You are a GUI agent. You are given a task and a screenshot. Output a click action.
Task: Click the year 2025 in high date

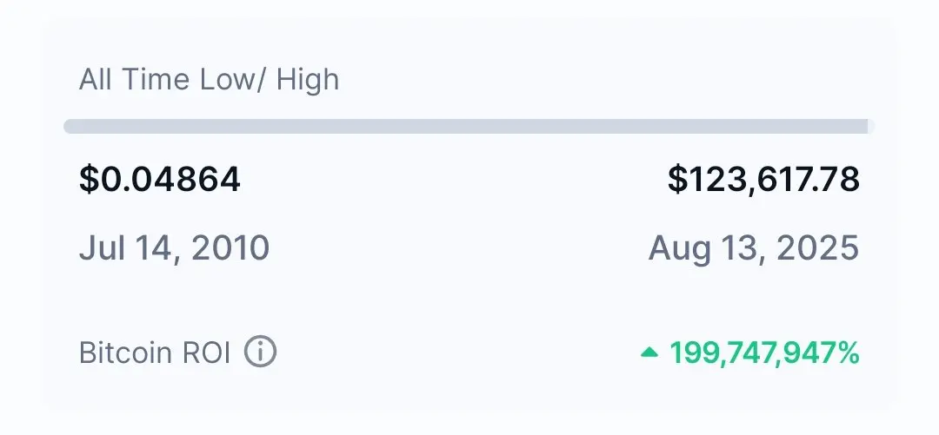pyautogui.click(x=818, y=247)
